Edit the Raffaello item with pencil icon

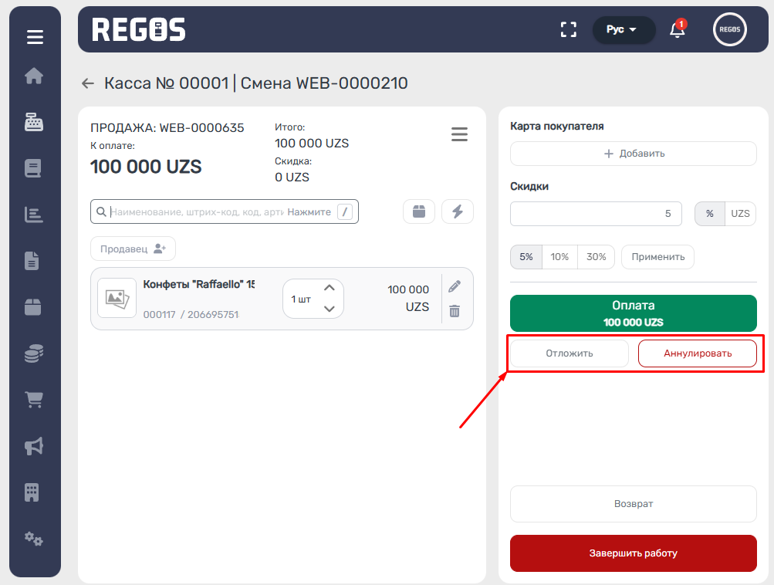(x=455, y=286)
